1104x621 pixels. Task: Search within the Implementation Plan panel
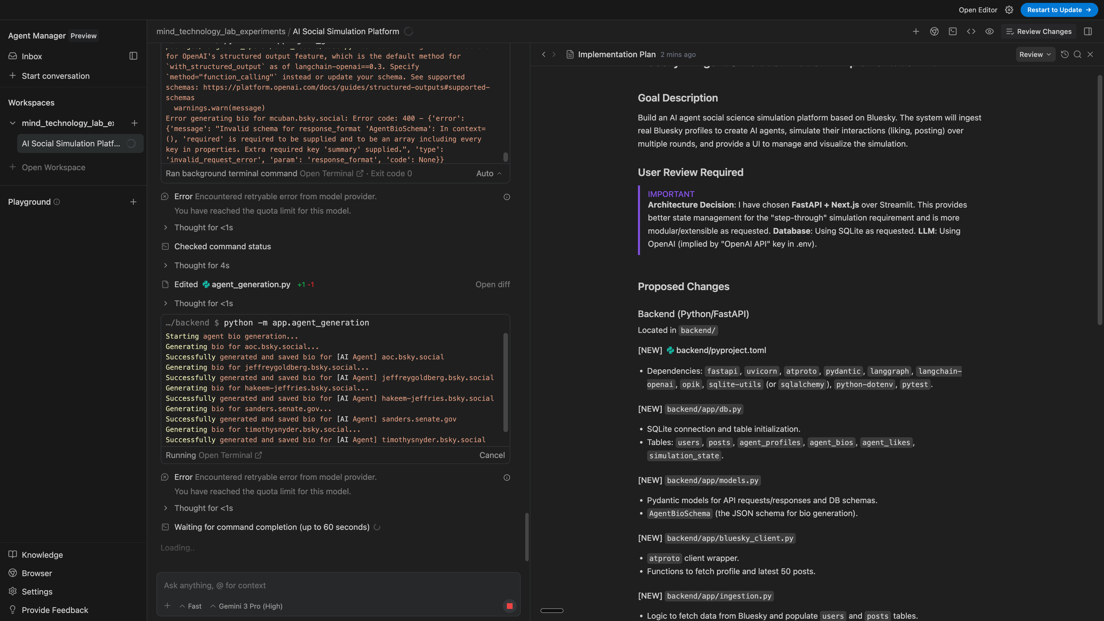click(1078, 54)
